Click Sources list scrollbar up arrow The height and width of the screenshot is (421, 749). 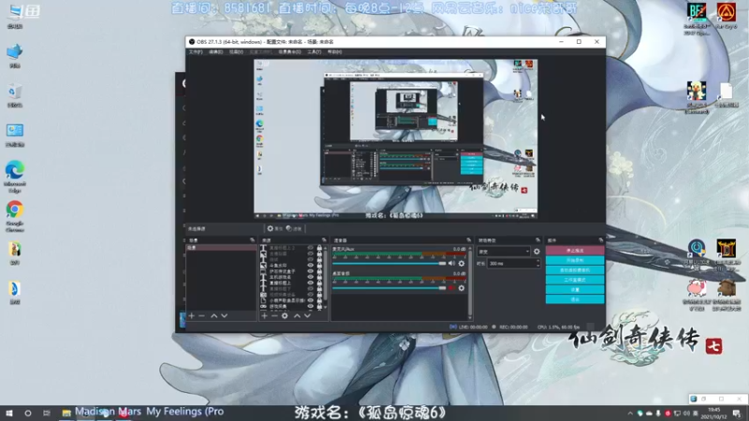click(326, 247)
